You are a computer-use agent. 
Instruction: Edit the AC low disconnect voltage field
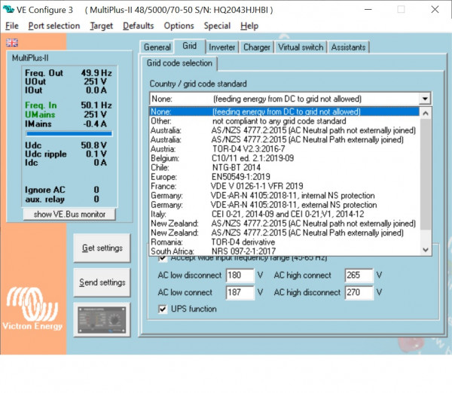point(240,275)
